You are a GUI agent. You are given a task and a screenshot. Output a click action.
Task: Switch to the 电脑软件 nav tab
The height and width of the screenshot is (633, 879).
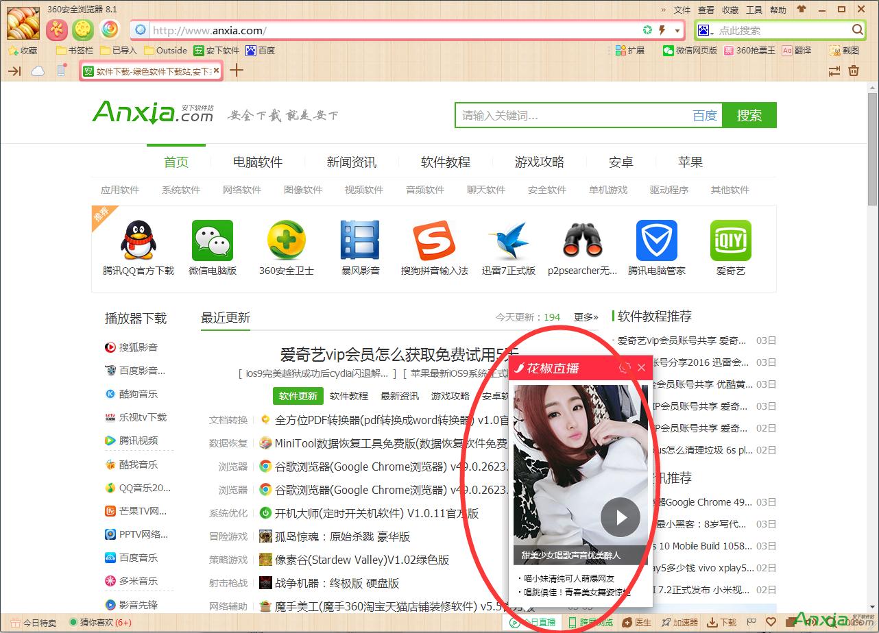pyautogui.click(x=258, y=162)
